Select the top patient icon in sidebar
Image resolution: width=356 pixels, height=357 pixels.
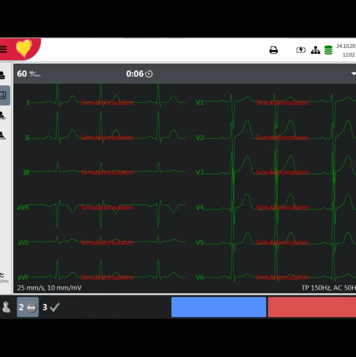(x=2, y=75)
